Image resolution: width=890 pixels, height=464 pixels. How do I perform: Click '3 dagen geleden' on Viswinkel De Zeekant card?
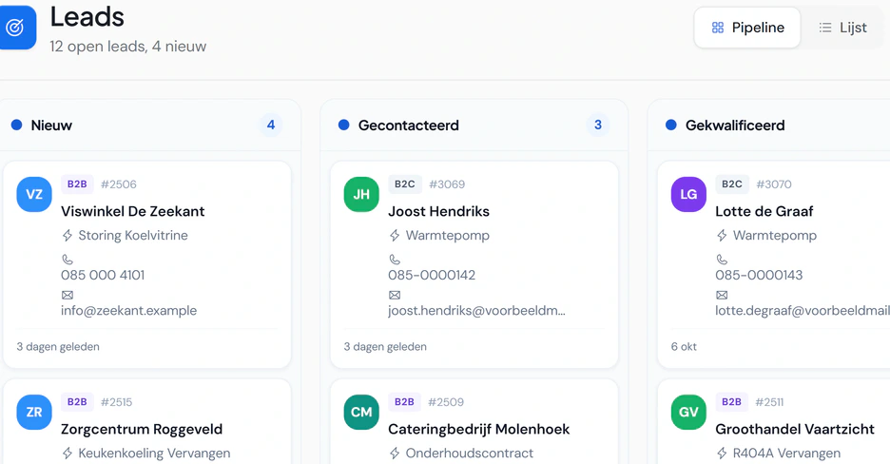[x=58, y=347]
